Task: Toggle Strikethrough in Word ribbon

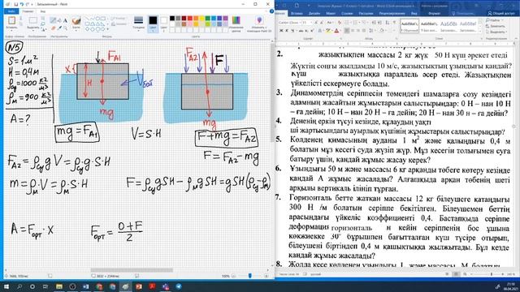Action: [x=301, y=31]
